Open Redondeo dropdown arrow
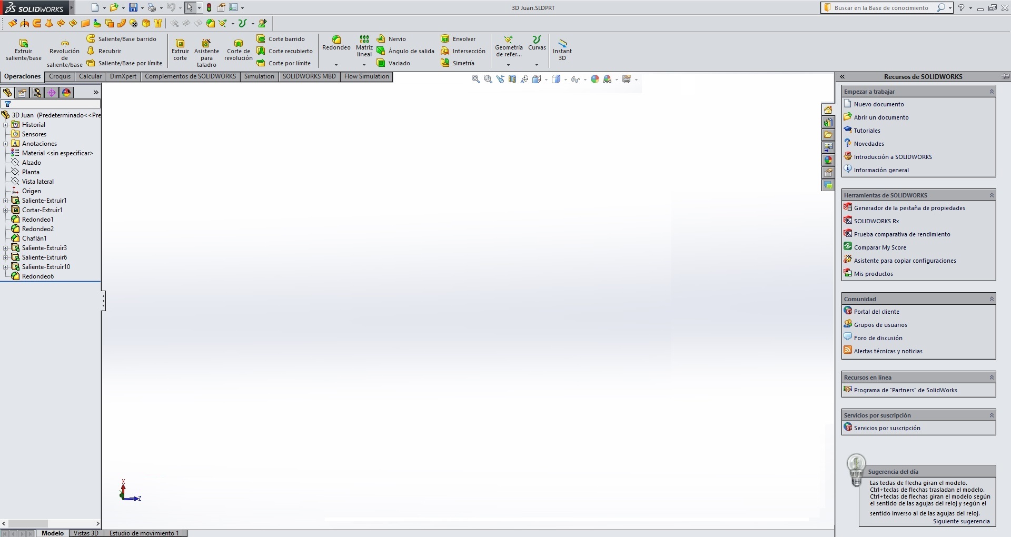1011x537 pixels. (336, 65)
